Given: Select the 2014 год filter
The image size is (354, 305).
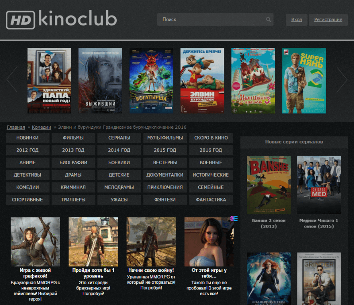Looking at the screenshot, I should pyautogui.click(x=119, y=150).
